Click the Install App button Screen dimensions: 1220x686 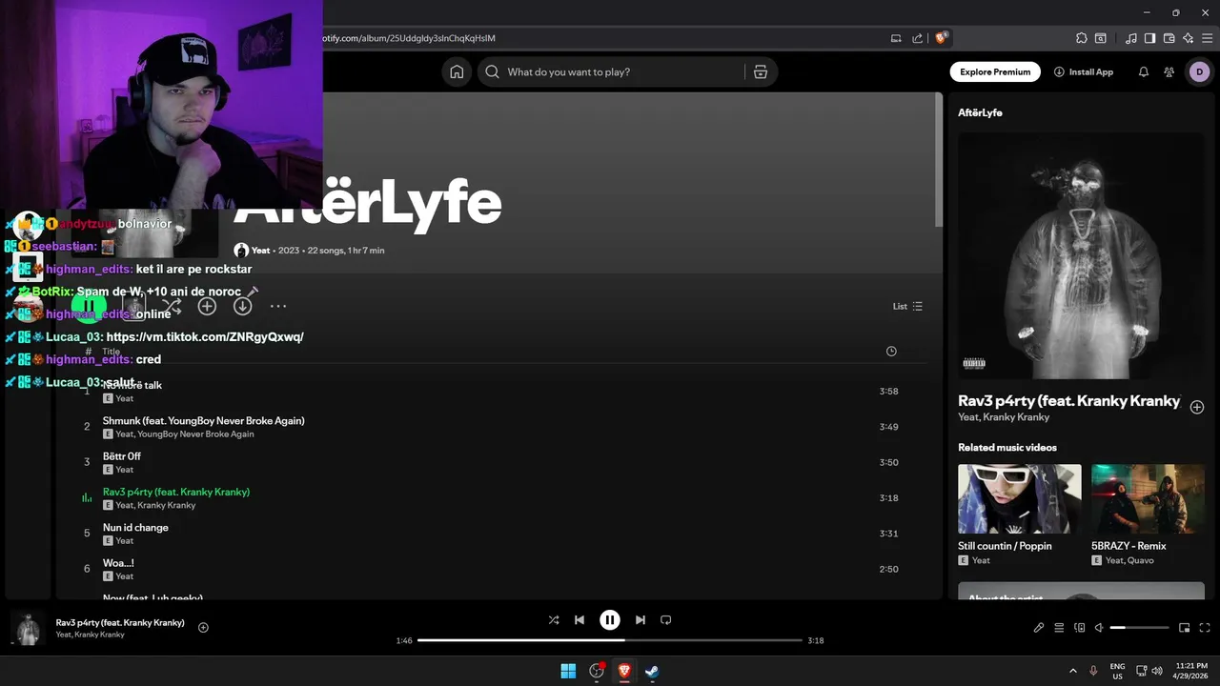tap(1084, 71)
